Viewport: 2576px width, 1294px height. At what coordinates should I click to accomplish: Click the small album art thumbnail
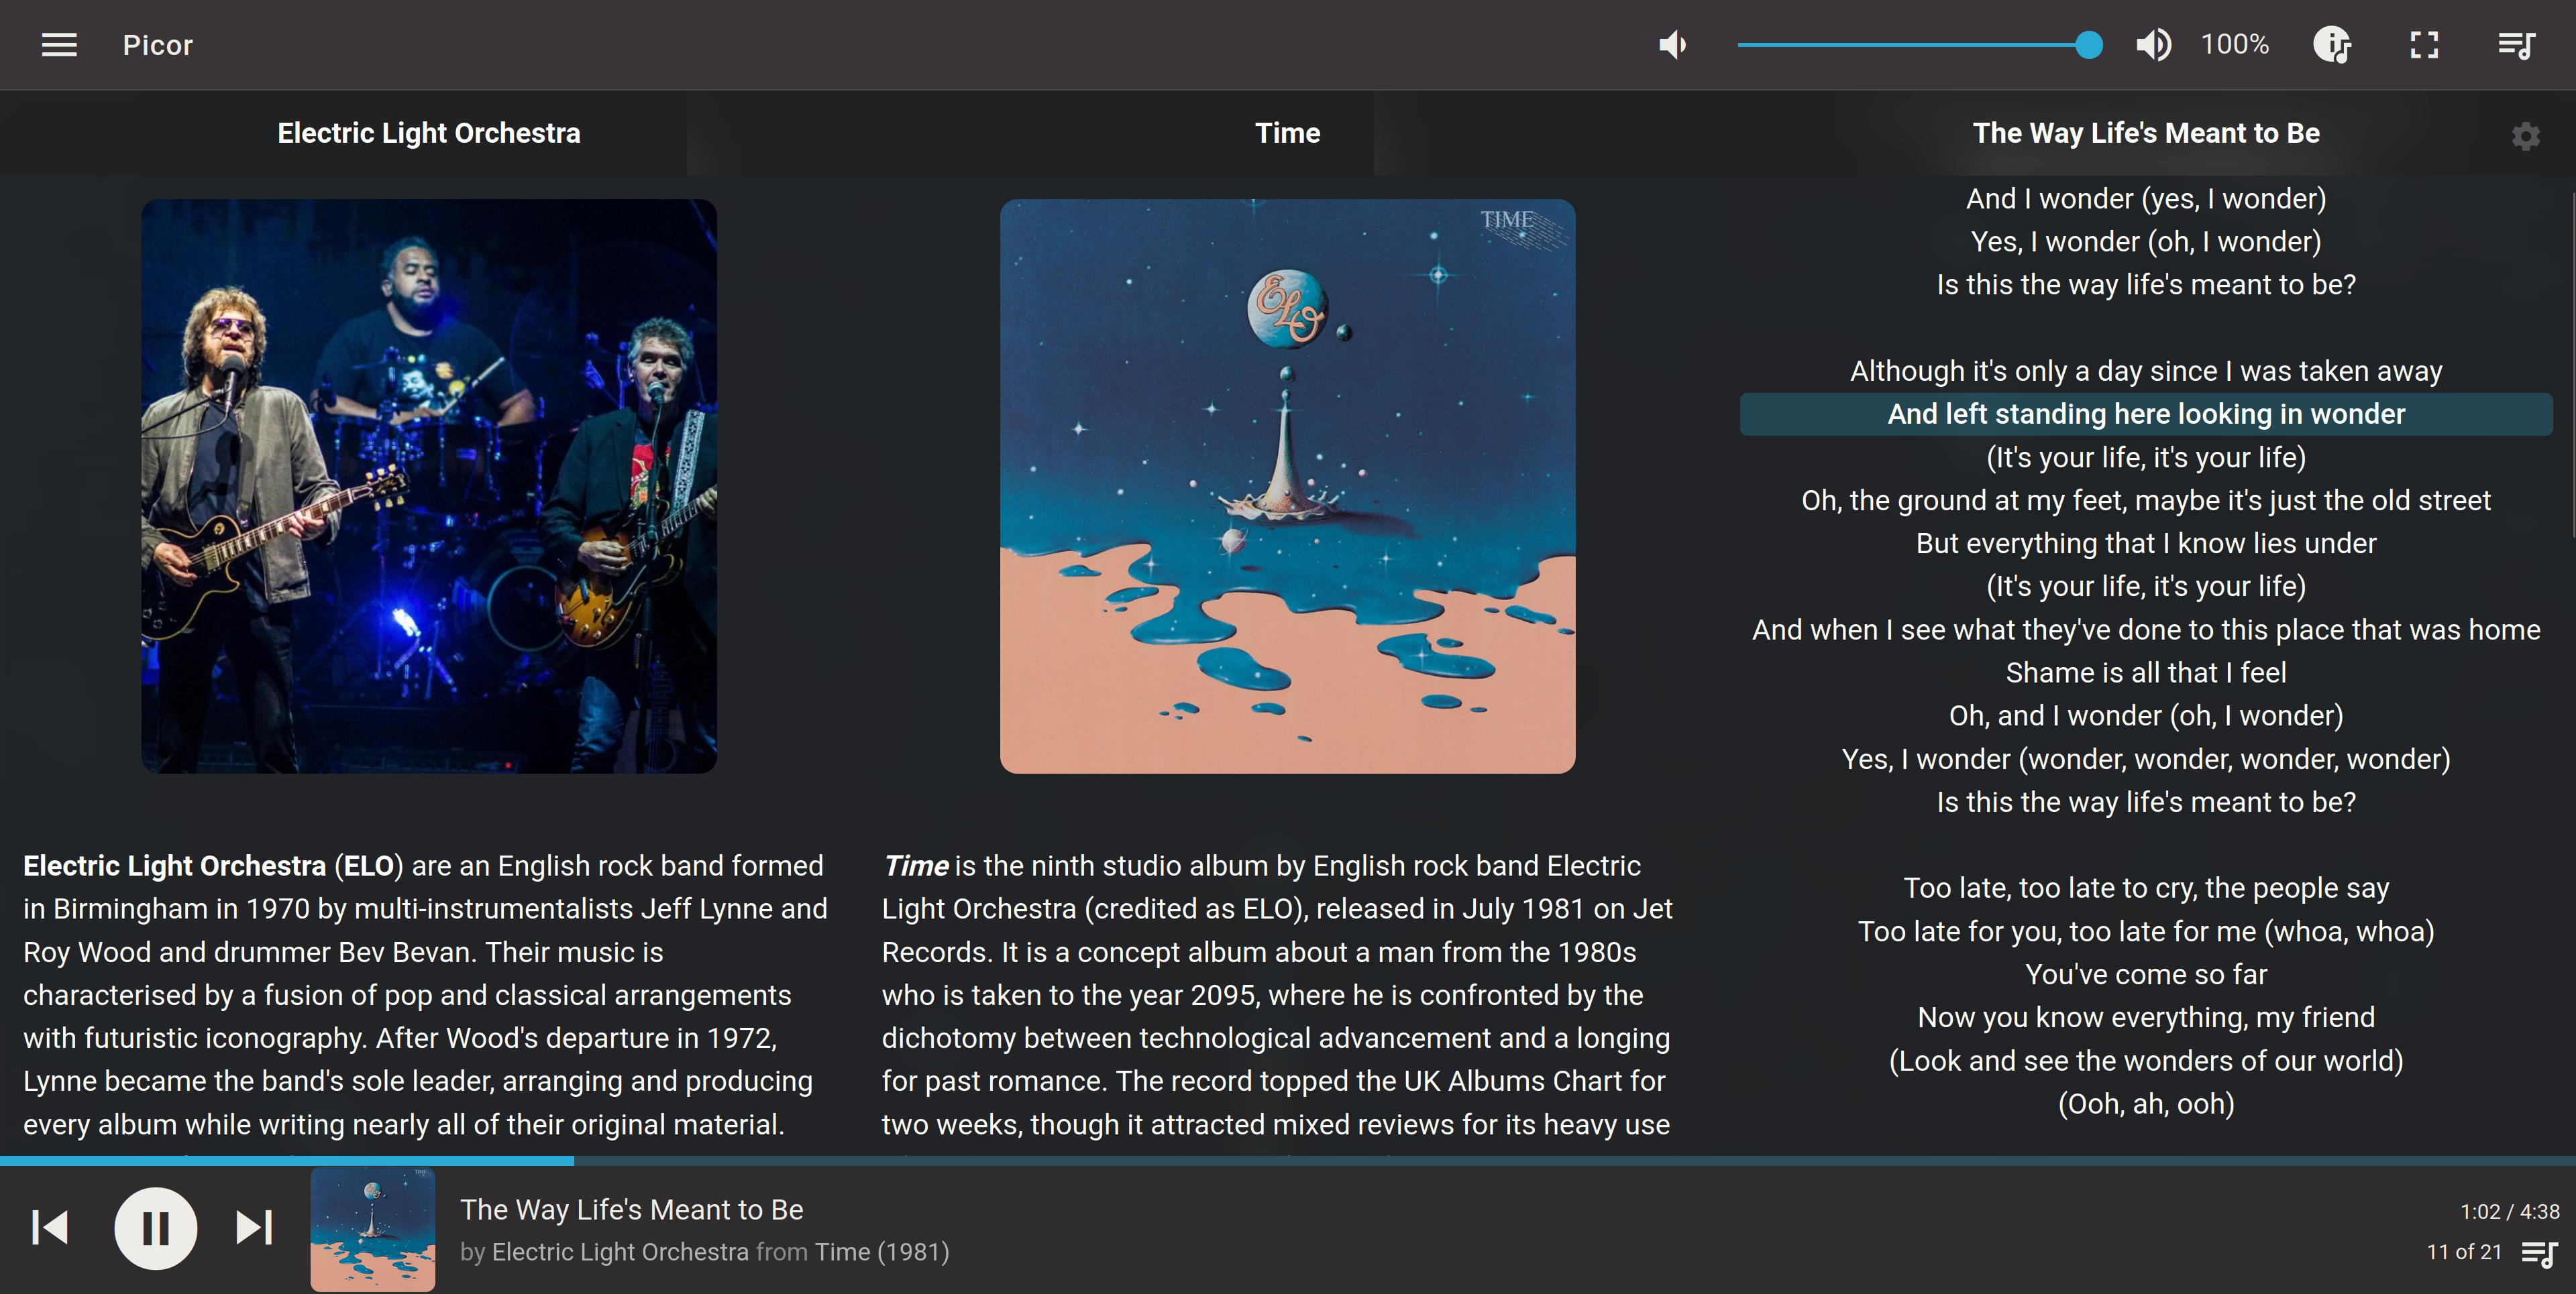point(373,1230)
